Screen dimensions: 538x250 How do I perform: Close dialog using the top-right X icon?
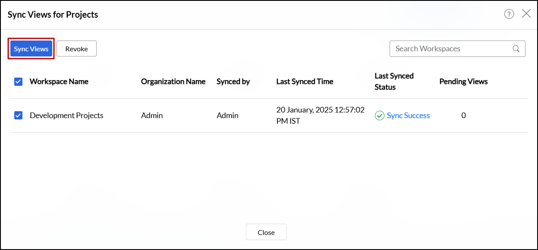[x=526, y=14]
